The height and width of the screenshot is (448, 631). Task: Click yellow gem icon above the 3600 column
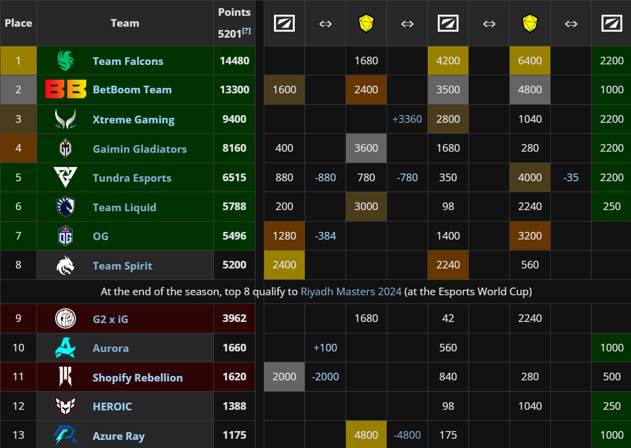[x=366, y=23]
